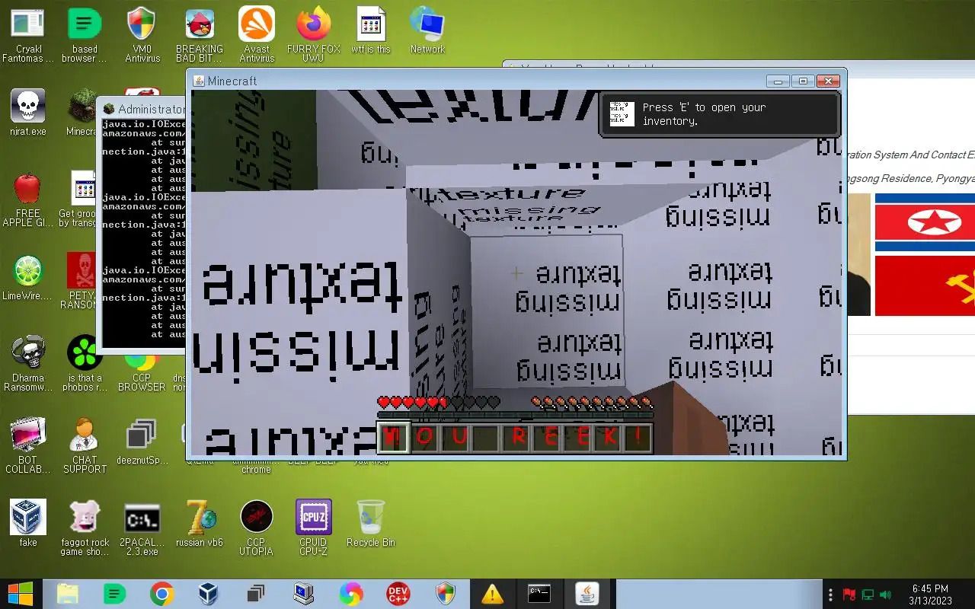Screen dimensions: 975x609
Task: Select the 'Get groov...' desktop file icon
Action: 78,199
